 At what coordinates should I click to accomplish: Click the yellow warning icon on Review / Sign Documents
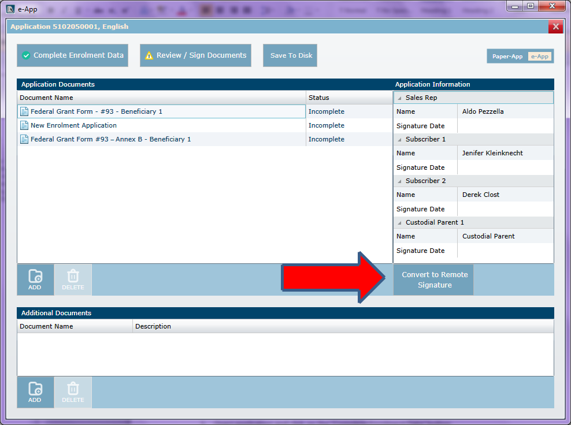tap(149, 55)
